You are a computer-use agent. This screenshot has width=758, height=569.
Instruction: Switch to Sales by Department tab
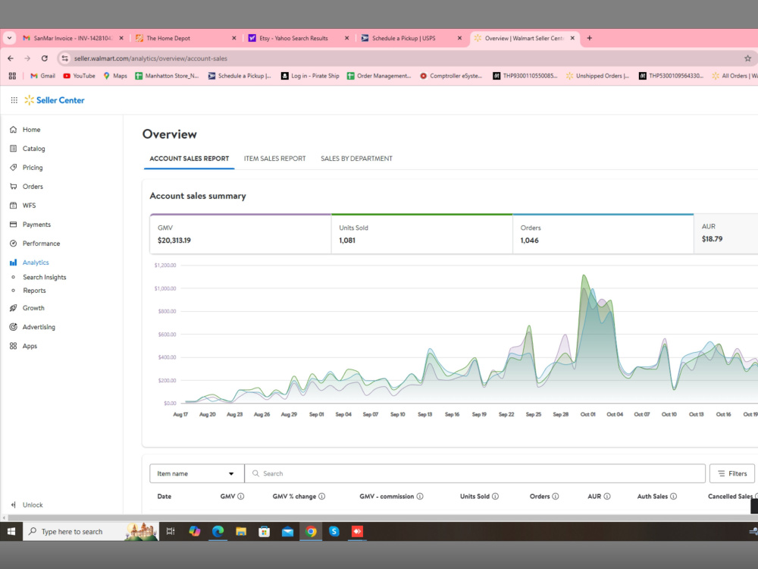tap(356, 159)
